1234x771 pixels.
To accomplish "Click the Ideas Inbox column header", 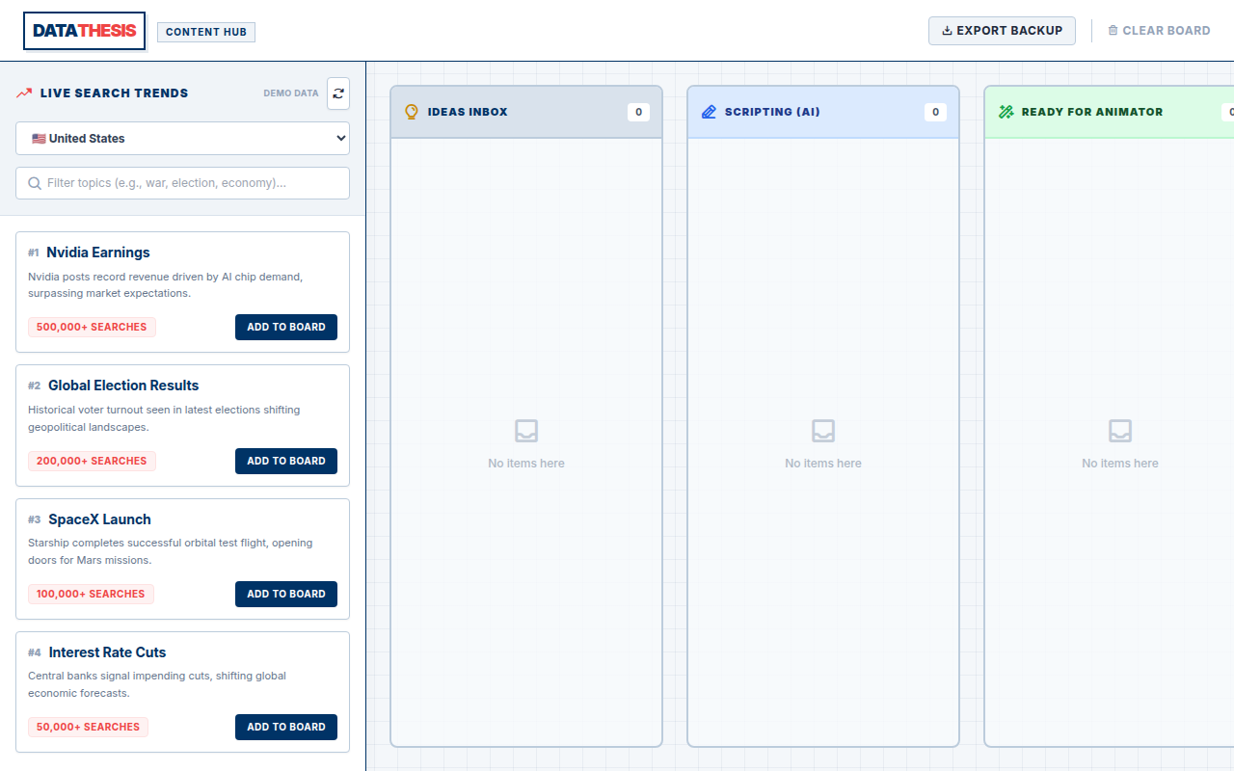I will [526, 112].
